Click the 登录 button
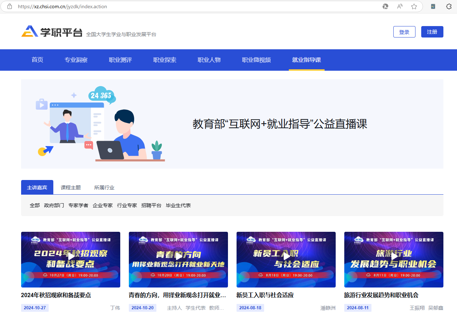This screenshot has height=315, width=457. tap(404, 31)
